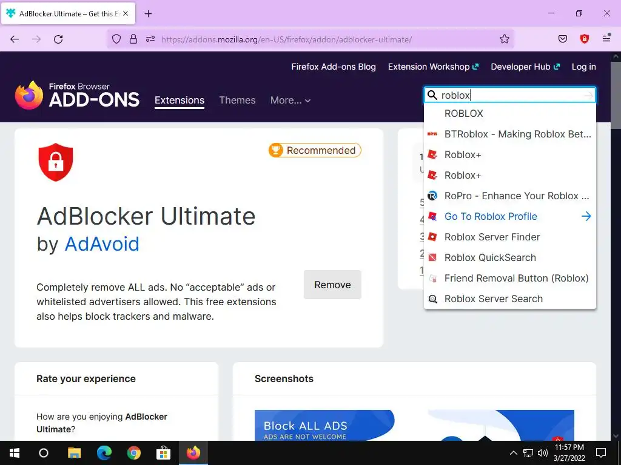Open volume control in system tray
Viewport: 621px width, 465px height.
[x=543, y=453]
